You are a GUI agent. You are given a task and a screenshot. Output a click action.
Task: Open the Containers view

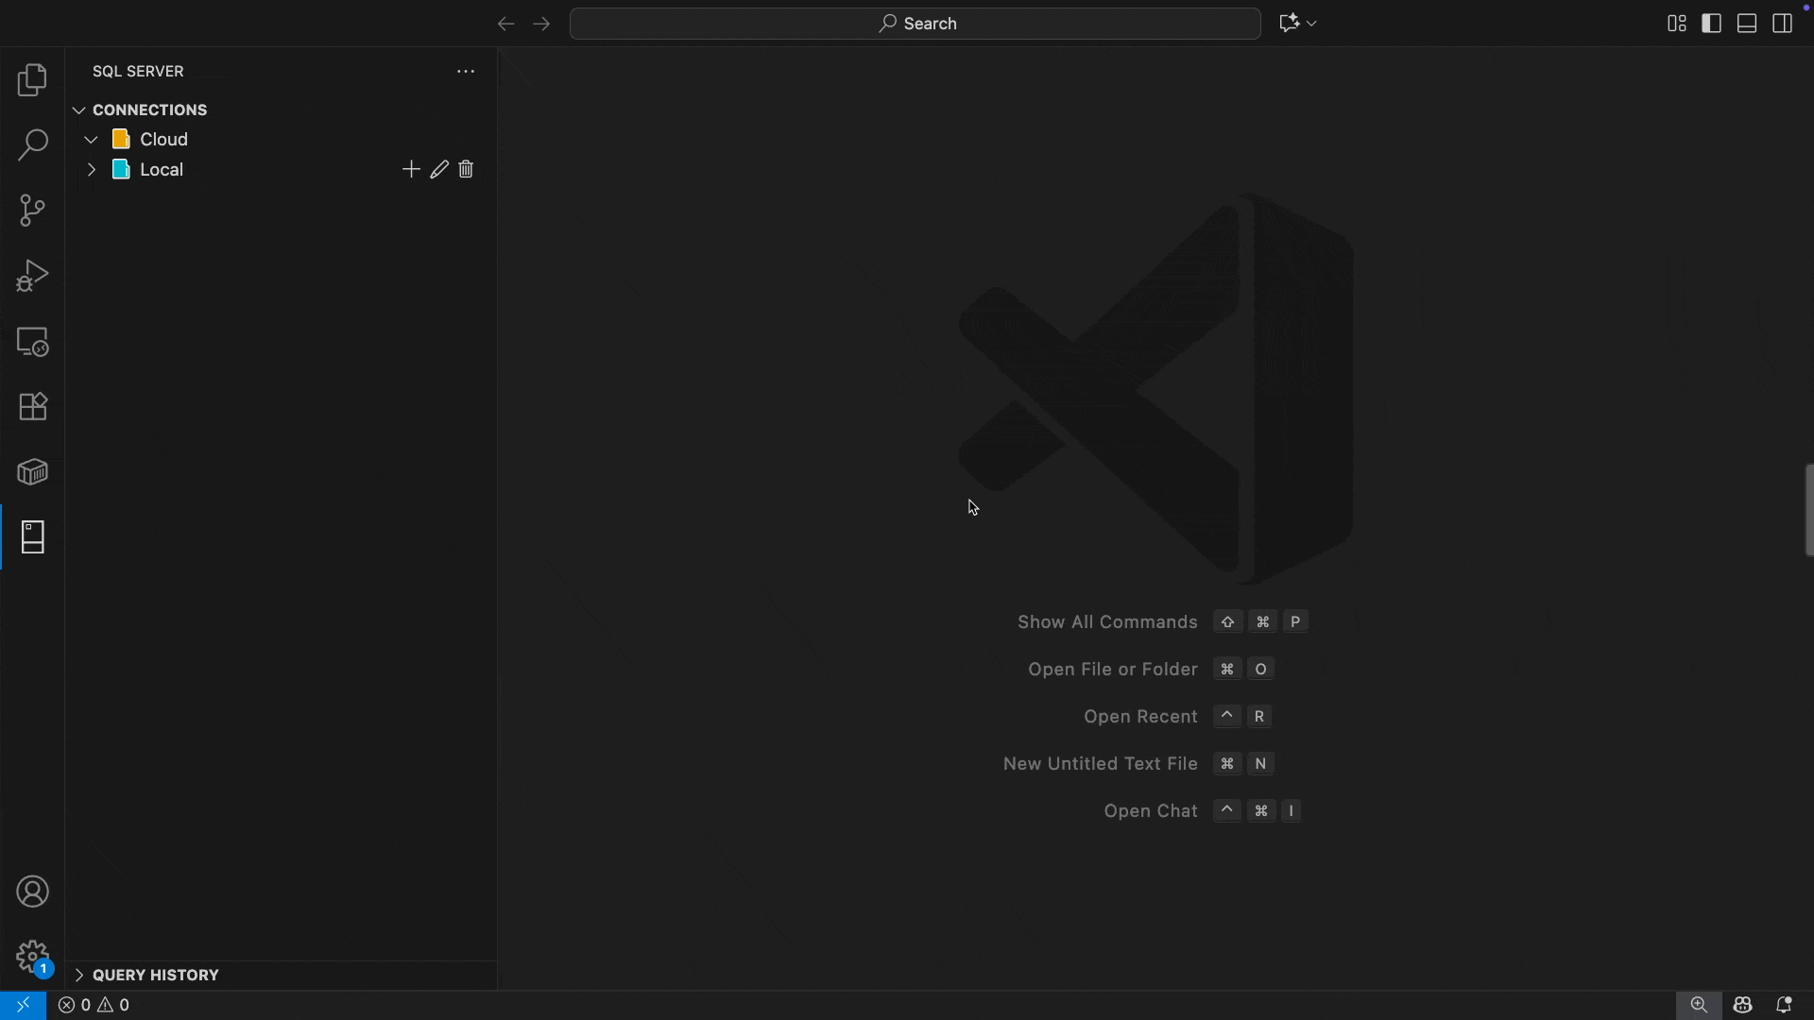click(x=32, y=472)
